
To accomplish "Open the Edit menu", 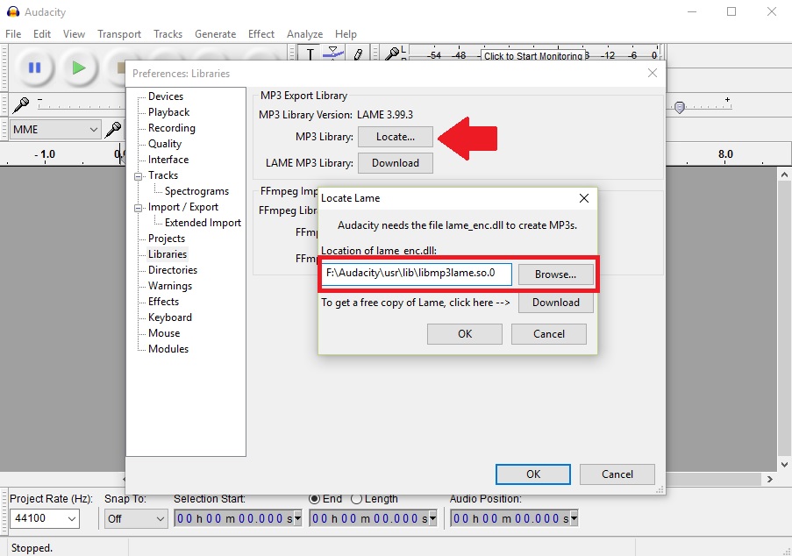I will [42, 34].
